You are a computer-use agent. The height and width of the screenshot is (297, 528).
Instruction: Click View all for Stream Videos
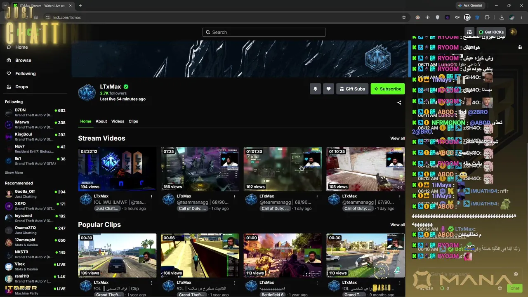coord(397,139)
